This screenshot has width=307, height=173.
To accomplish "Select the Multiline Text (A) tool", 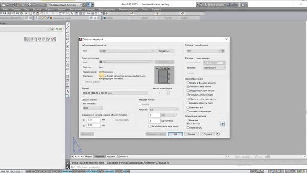I will 68,91.
